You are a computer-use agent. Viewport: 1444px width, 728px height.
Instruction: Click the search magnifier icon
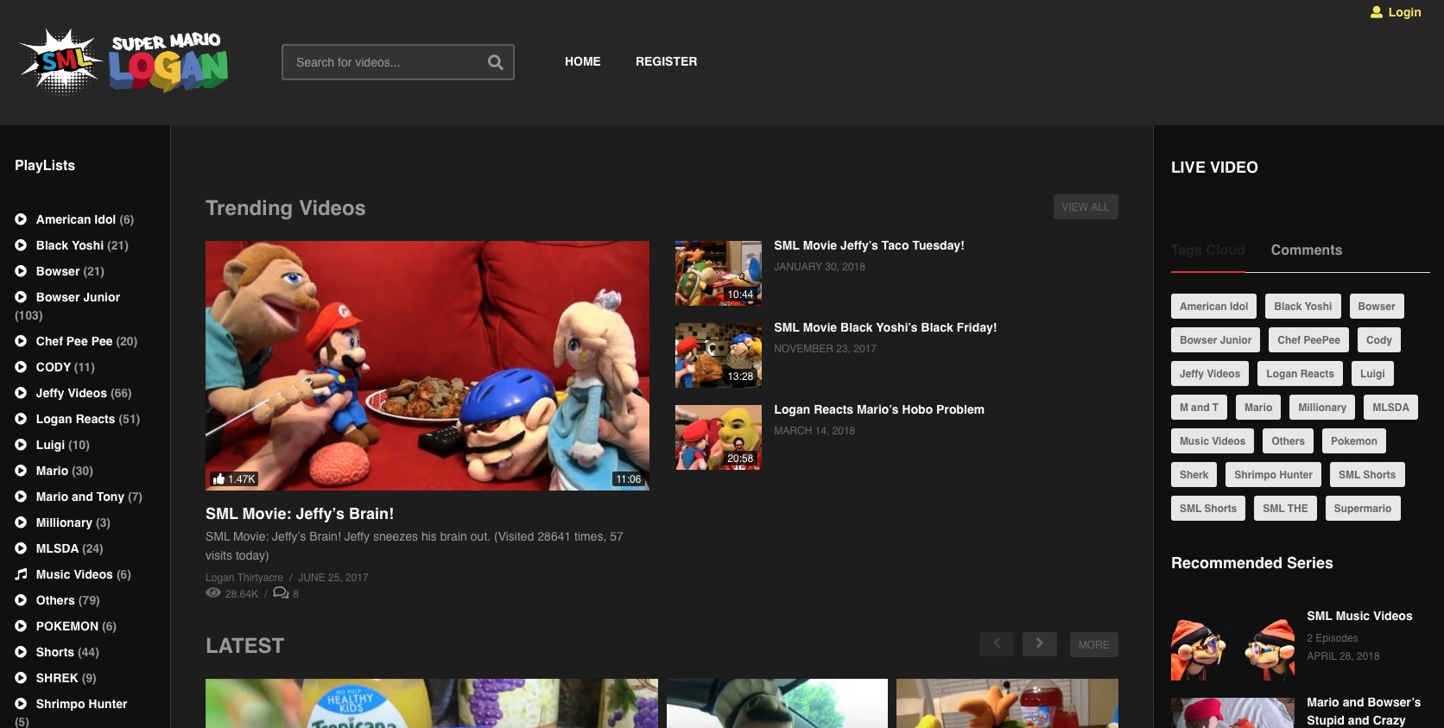pos(496,62)
